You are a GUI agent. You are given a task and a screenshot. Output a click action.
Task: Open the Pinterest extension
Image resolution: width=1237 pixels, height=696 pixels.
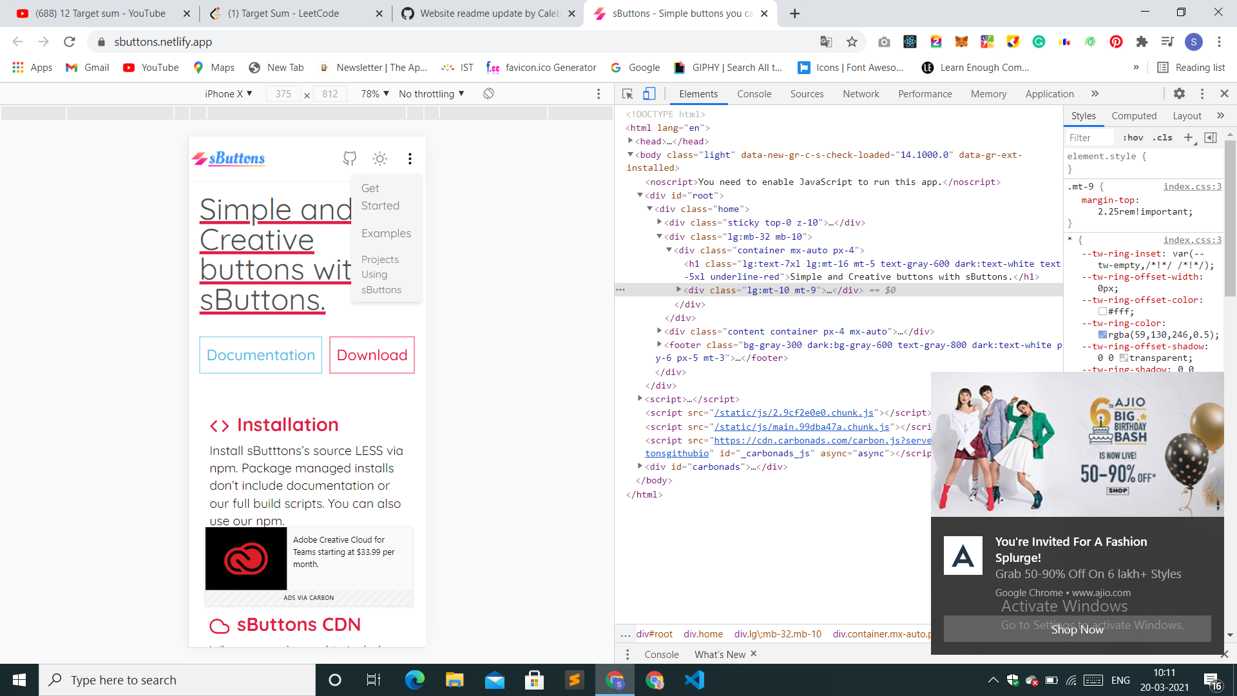coord(1116,42)
